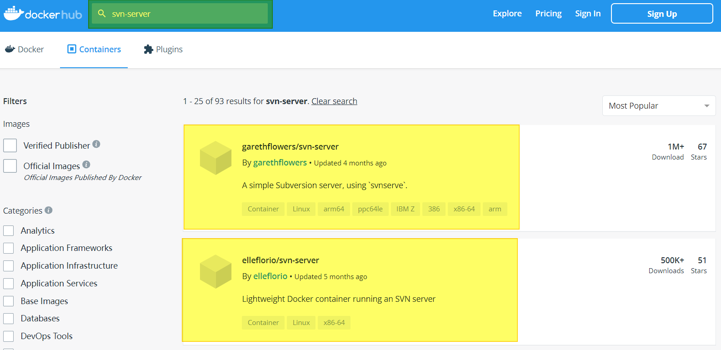Check the Databases category filter
This screenshot has width=721, height=350.
pos(9,319)
